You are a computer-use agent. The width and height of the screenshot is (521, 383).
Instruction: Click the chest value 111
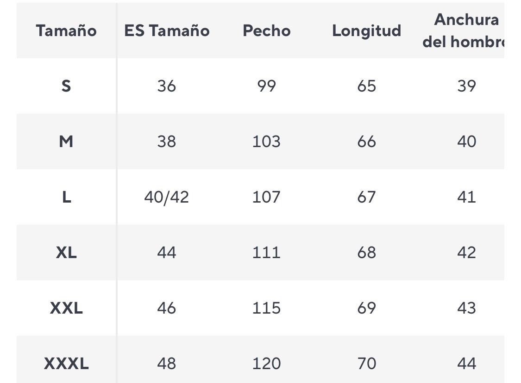tap(267, 253)
